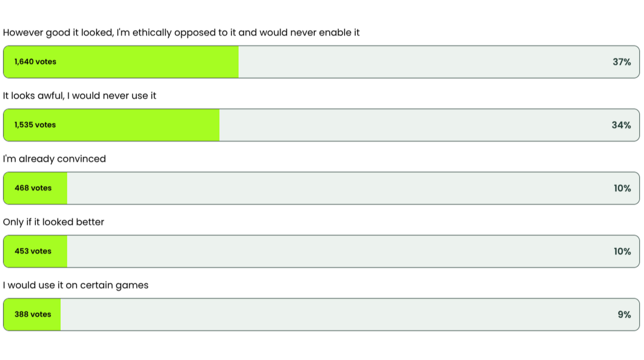Click the '34%' percentage value
Viewport: 644px width, 360px height.
point(621,125)
